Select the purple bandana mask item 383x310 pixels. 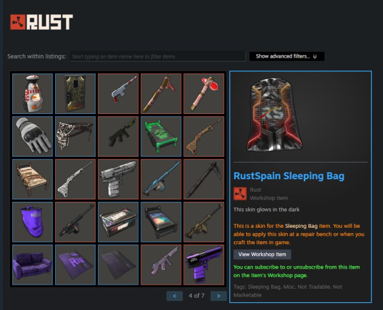[32, 222]
